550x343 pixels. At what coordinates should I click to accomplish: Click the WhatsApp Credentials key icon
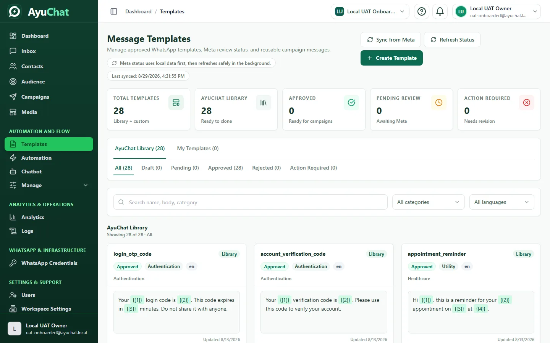point(13,263)
